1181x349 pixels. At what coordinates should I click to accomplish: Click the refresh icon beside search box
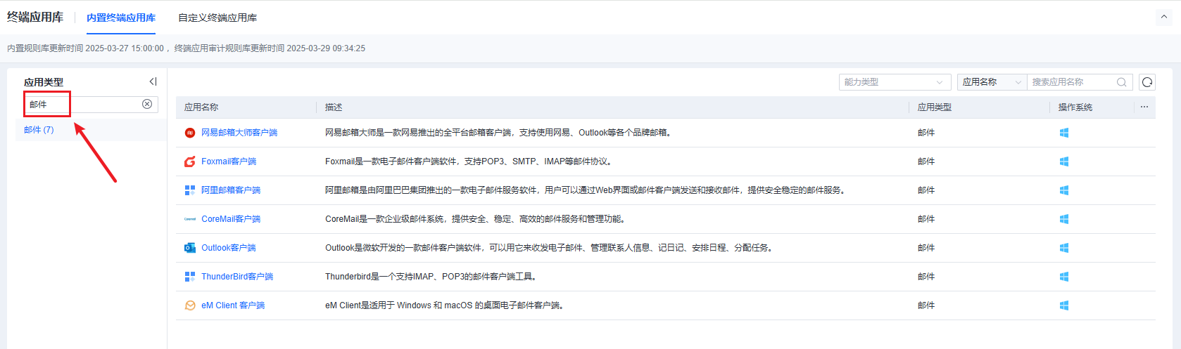[x=1147, y=82]
